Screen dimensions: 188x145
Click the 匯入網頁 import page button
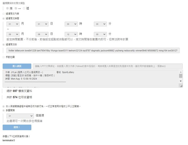pyautogui.click(x=17, y=66)
